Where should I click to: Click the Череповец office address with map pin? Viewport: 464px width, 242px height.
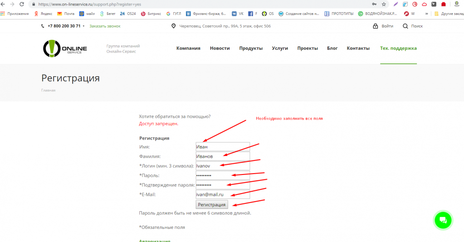coord(221,26)
